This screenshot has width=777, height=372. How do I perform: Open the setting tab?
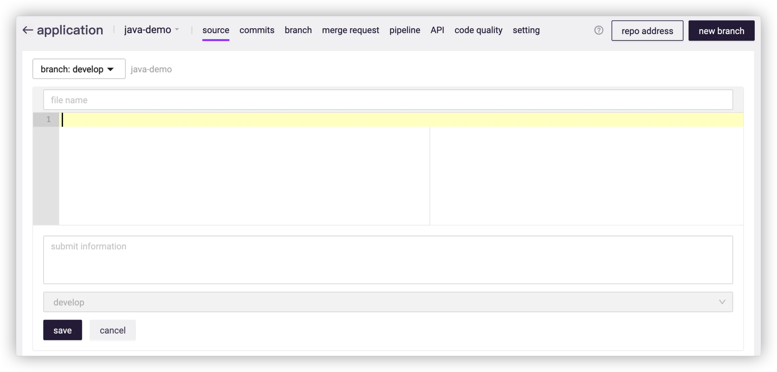point(526,30)
